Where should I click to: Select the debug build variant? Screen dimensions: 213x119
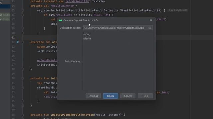click(x=87, y=34)
